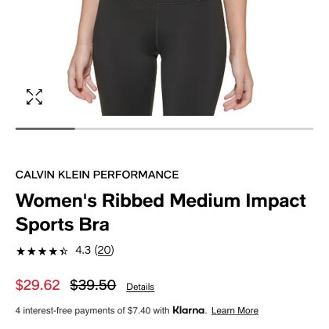This screenshot has height=329, width=329.
Task: Click the red sale price $29.62
Action: [38, 284]
